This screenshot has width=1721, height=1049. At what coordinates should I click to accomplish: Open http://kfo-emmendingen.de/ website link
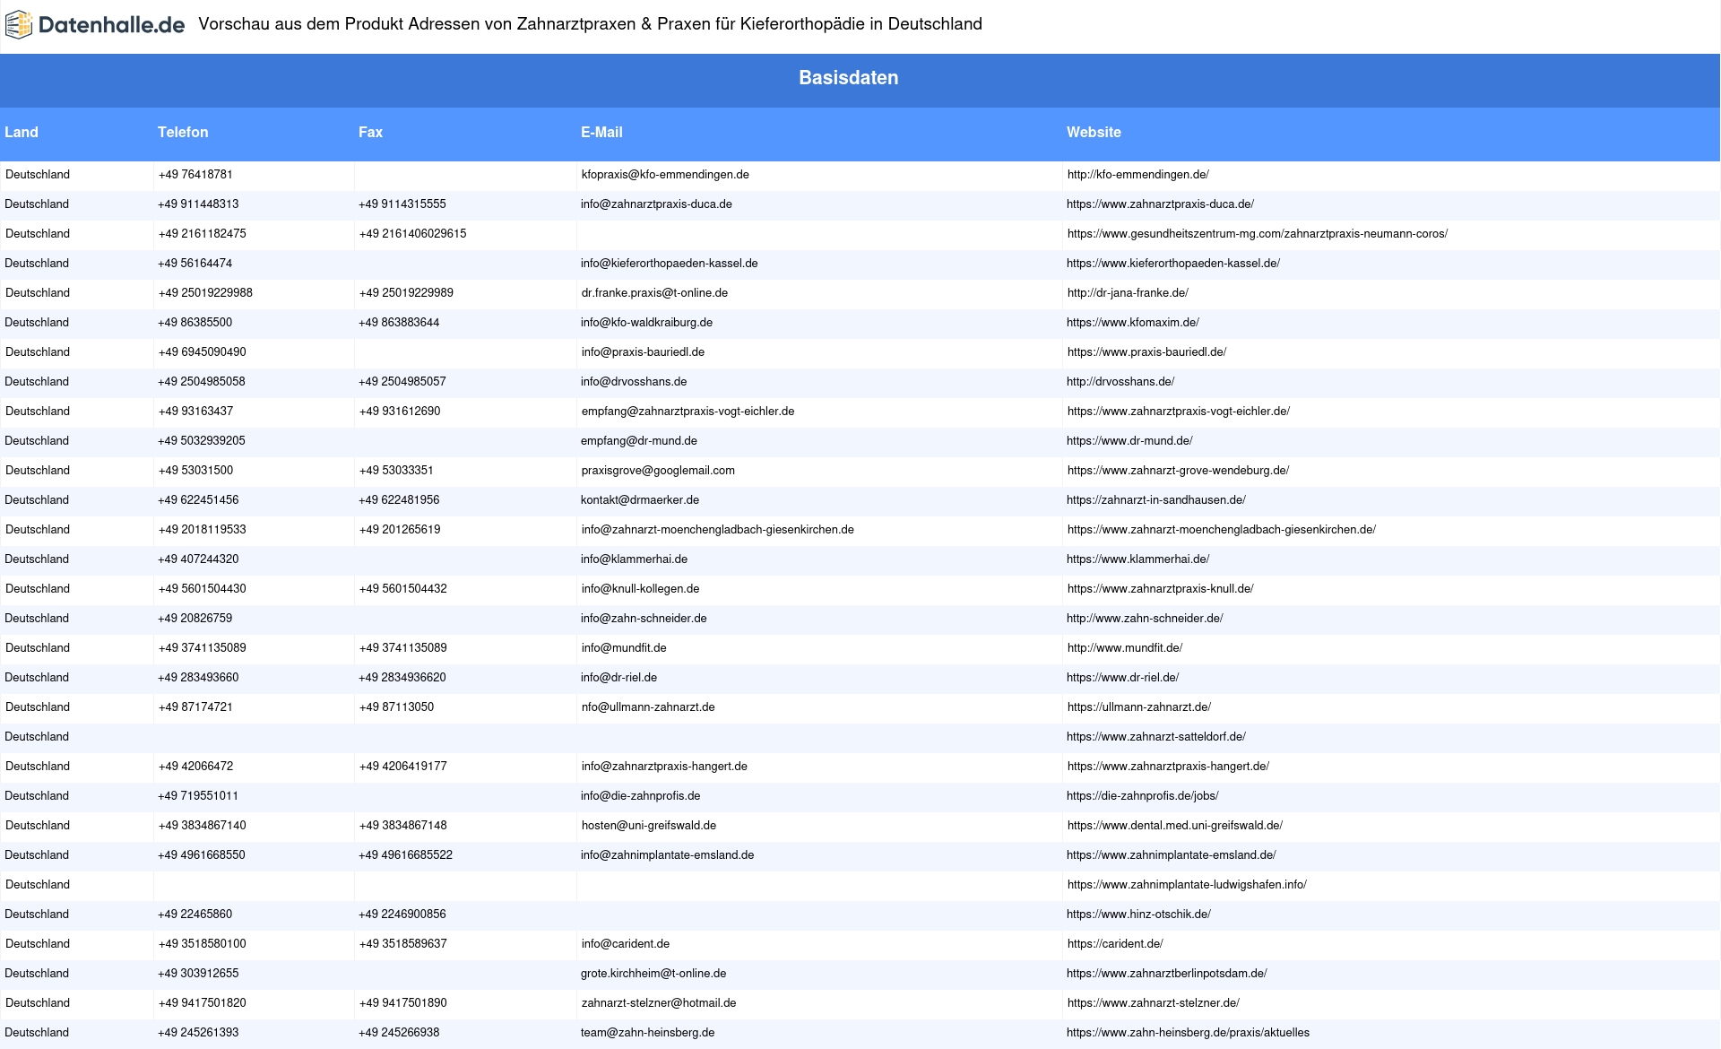[x=1137, y=175]
